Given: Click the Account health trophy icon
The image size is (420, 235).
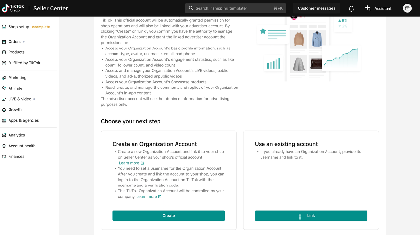Looking at the screenshot, I should click(4, 146).
